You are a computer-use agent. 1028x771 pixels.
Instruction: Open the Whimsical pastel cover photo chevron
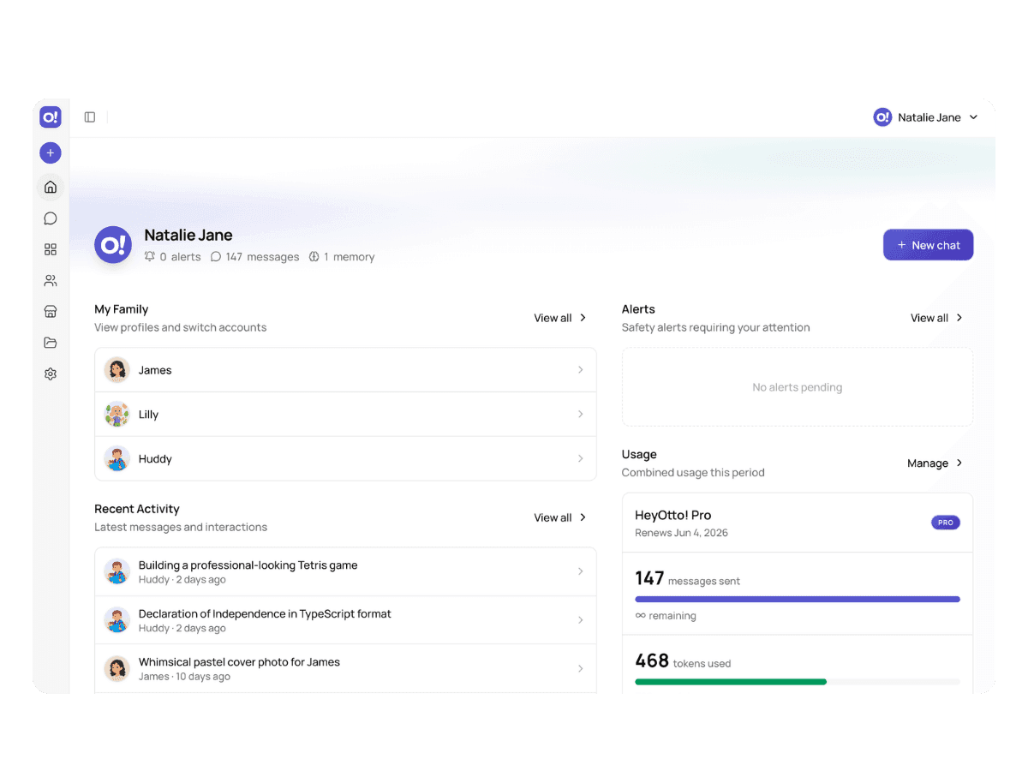(x=580, y=668)
